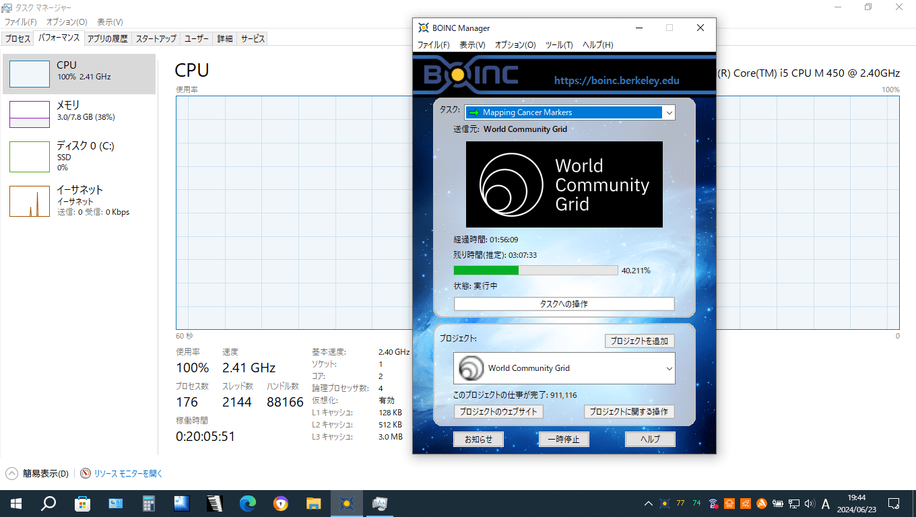This screenshot has height=517, width=916.
Task: Click the World Community Grid logo image
Action: coord(564,184)
